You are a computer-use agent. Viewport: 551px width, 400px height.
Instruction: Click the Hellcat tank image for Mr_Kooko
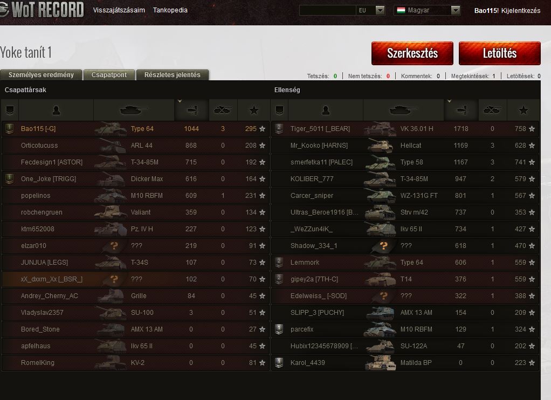pos(380,146)
